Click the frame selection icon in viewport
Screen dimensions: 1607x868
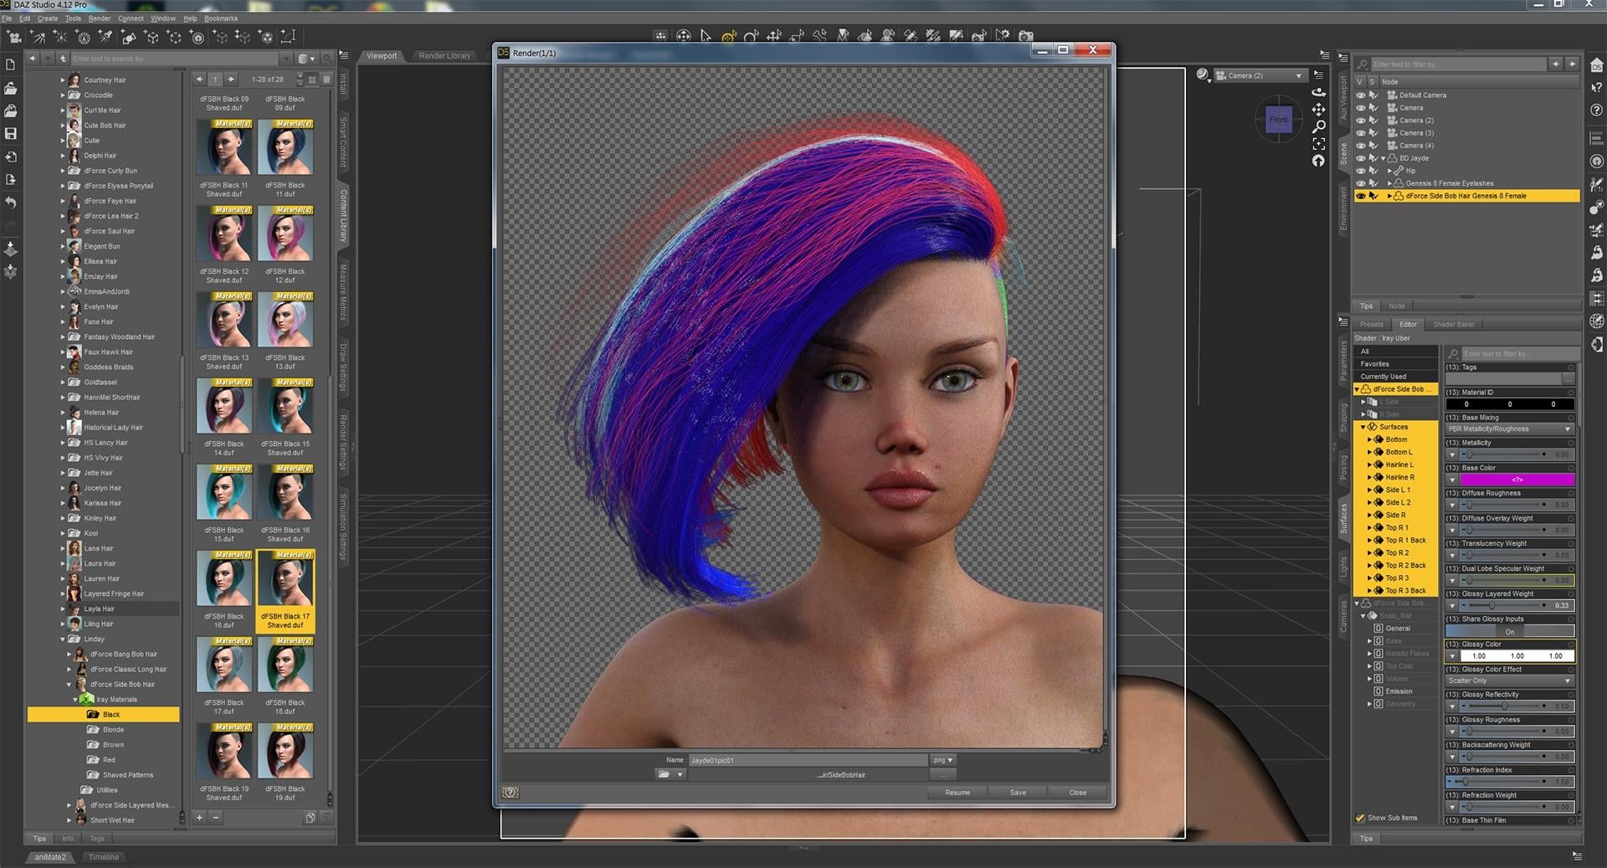tap(1318, 144)
